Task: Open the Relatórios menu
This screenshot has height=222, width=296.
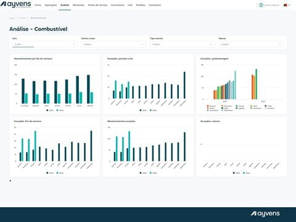Action: [78, 5]
